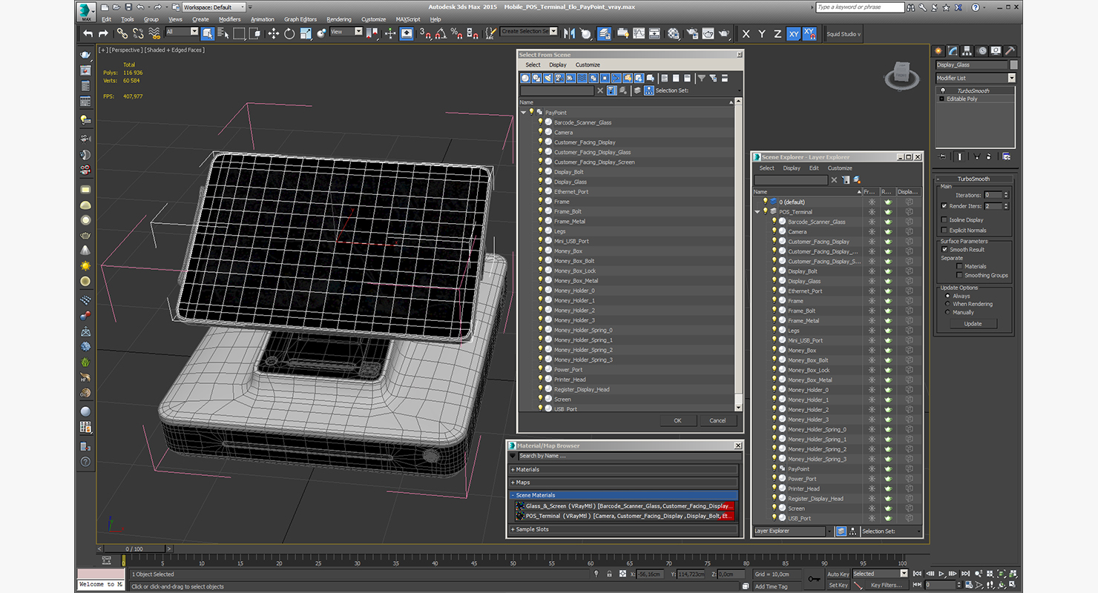
Task: Activate the Select and Link tool
Action: pyautogui.click(x=122, y=33)
